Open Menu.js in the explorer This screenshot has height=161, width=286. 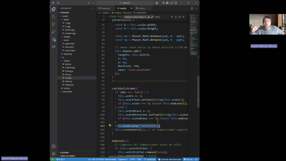[x=77, y=81]
